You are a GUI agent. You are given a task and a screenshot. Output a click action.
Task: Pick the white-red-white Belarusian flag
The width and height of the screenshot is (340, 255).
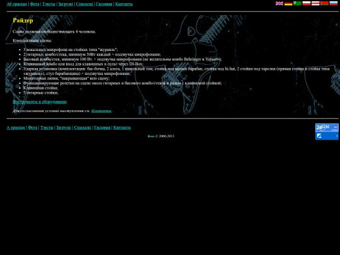(315, 3)
